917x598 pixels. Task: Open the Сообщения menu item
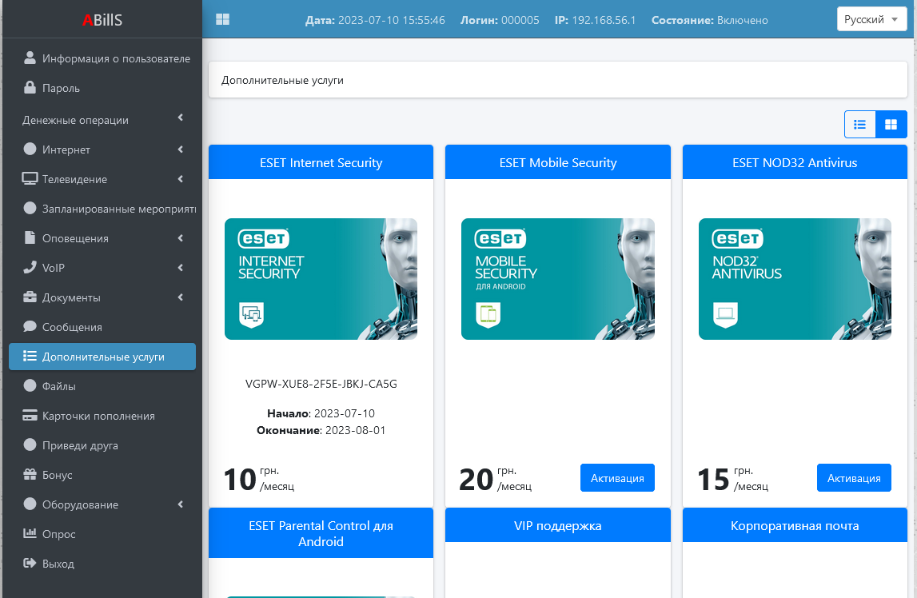coord(102,327)
